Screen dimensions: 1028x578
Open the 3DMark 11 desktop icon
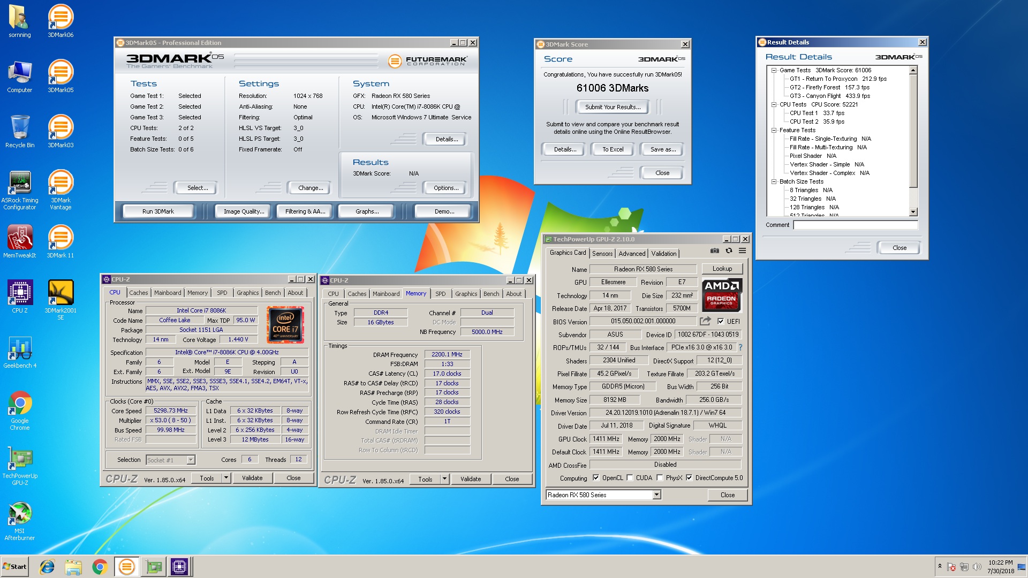coord(61,242)
